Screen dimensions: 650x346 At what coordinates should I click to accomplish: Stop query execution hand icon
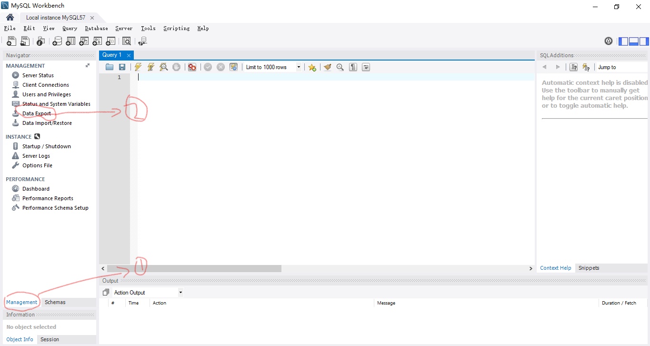coord(177,67)
